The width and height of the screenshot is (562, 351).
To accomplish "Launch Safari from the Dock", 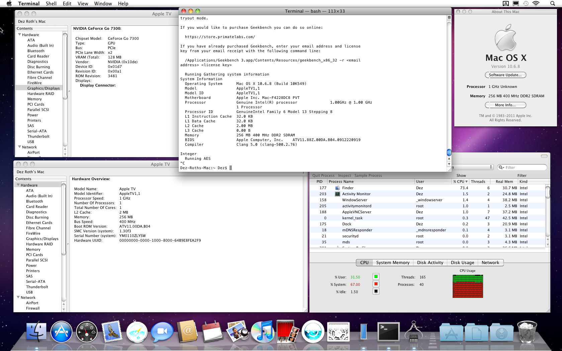I will tap(137, 332).
